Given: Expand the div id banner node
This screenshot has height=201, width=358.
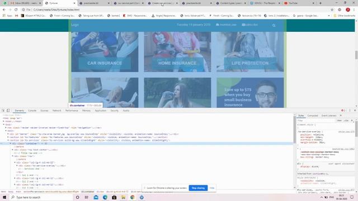Looking at the screenshot, I should 8,134.
